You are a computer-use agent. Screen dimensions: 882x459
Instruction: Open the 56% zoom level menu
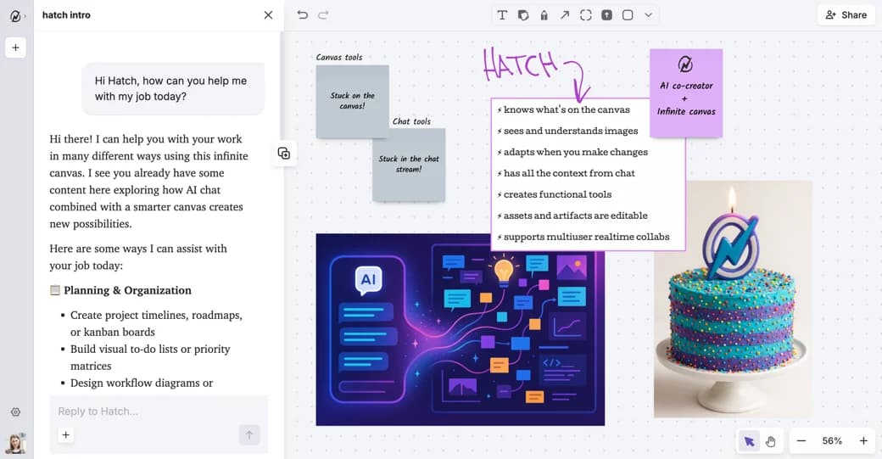pos(832,441)
